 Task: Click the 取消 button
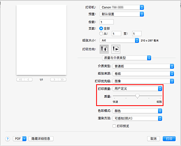153,139
